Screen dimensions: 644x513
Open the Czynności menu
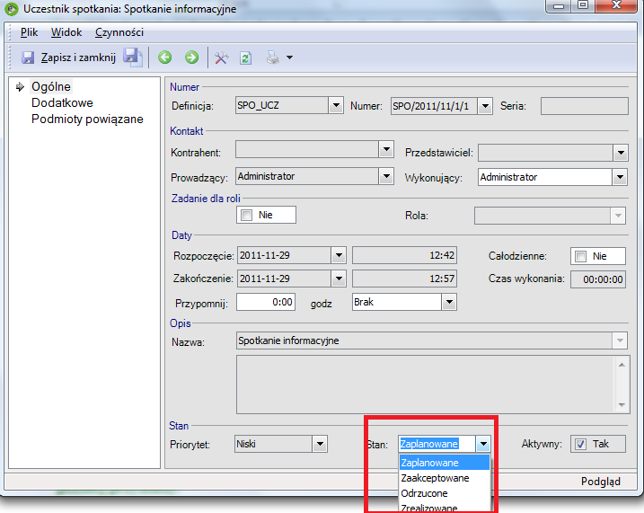point(119,32)
